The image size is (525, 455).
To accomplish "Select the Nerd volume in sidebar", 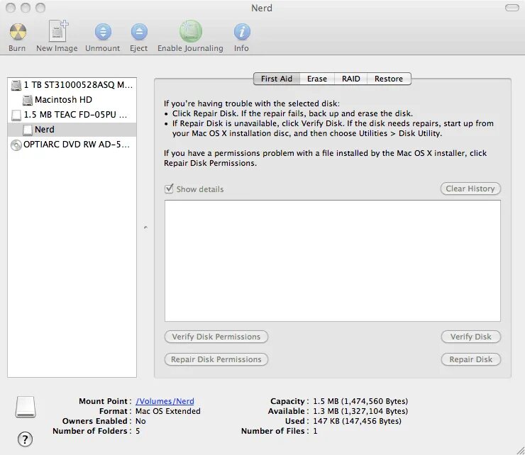I will coord(72,130).
